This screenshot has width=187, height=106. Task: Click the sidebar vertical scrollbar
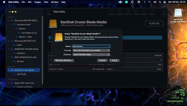point(43,50)
